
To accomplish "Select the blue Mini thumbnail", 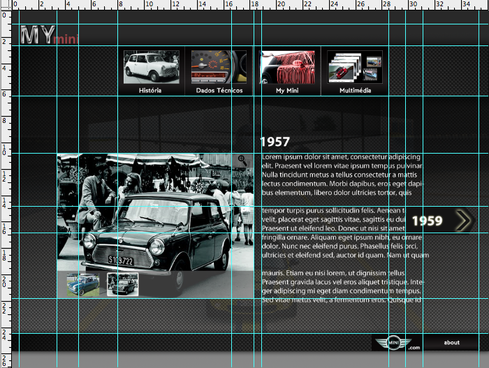I will click(83, 284).
